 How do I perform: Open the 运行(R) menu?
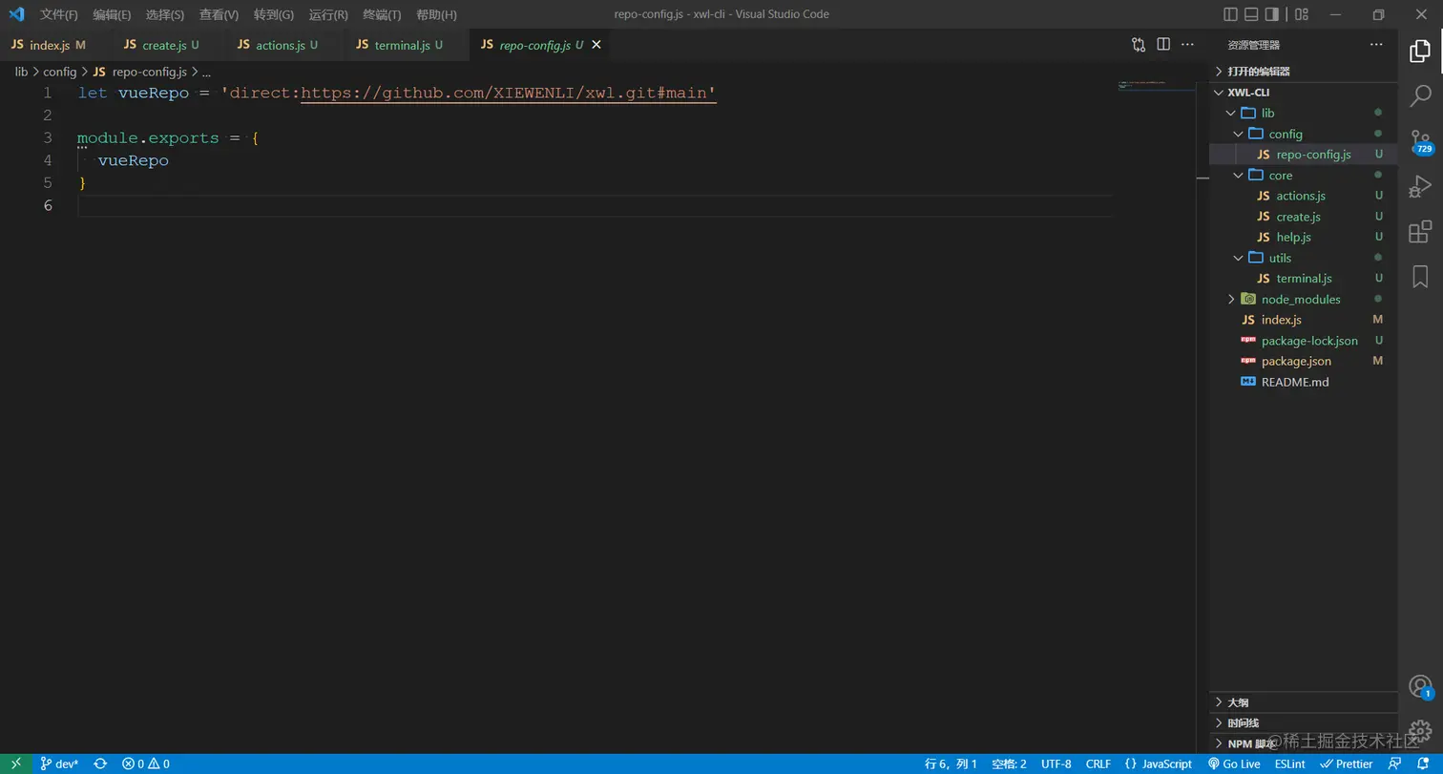(328, 14)
